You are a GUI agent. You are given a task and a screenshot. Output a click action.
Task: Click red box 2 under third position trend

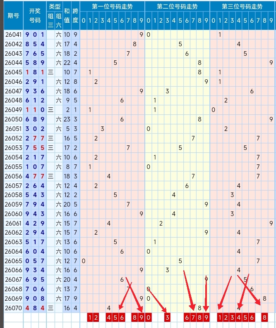(226, 318)
